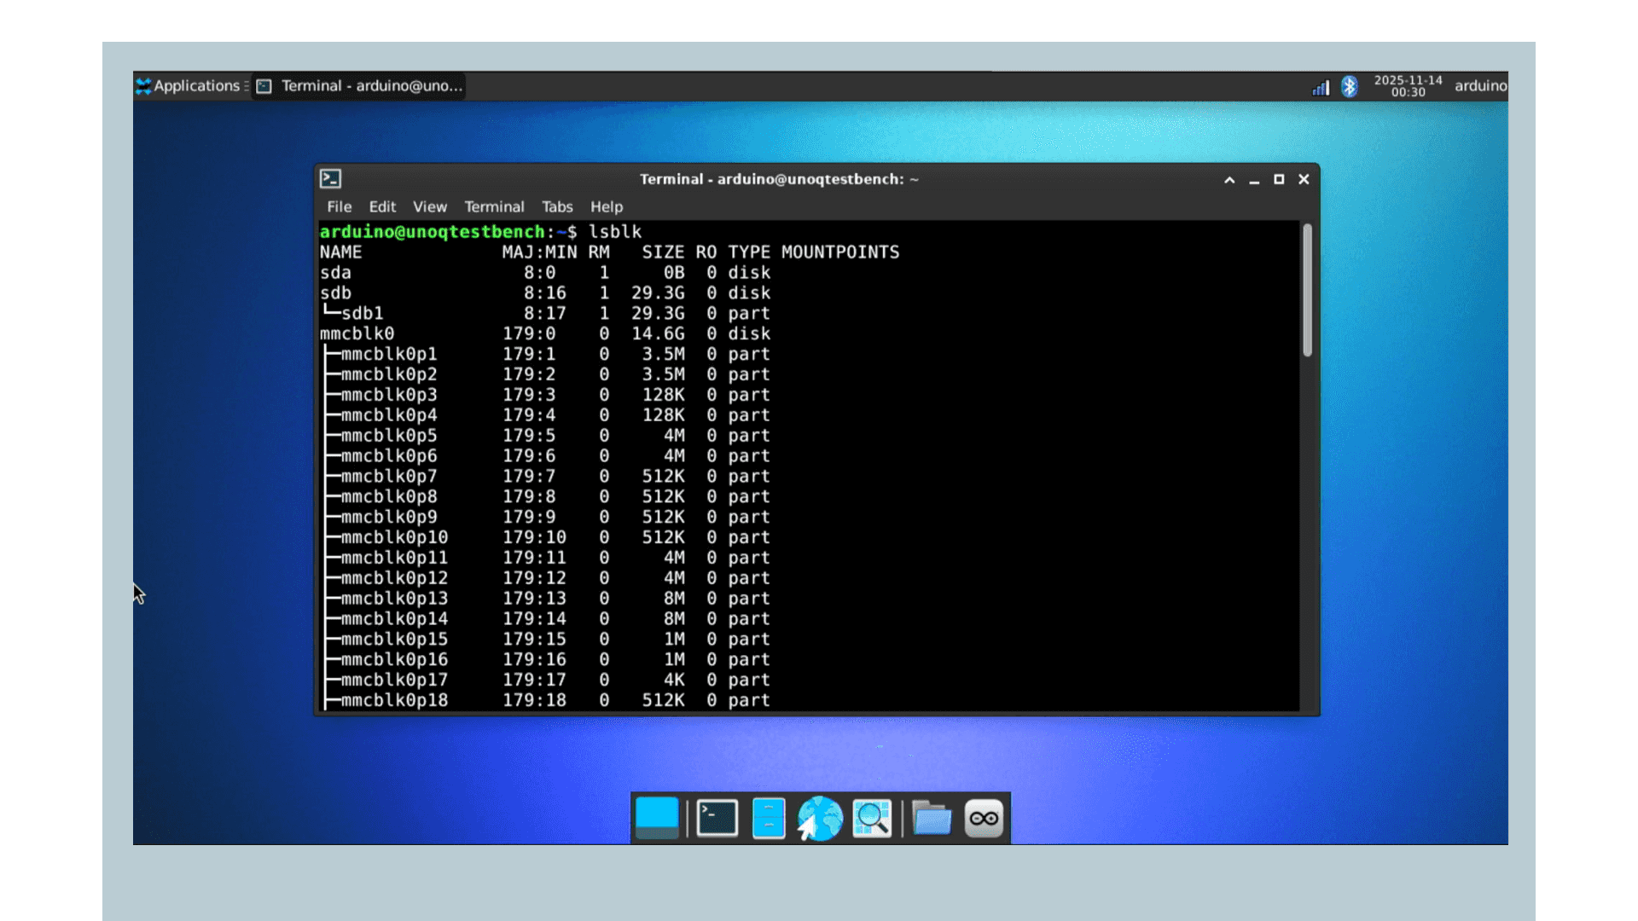Open the Help menu
This screenshot has height=921, width=1638.
[x=607, y=206]
